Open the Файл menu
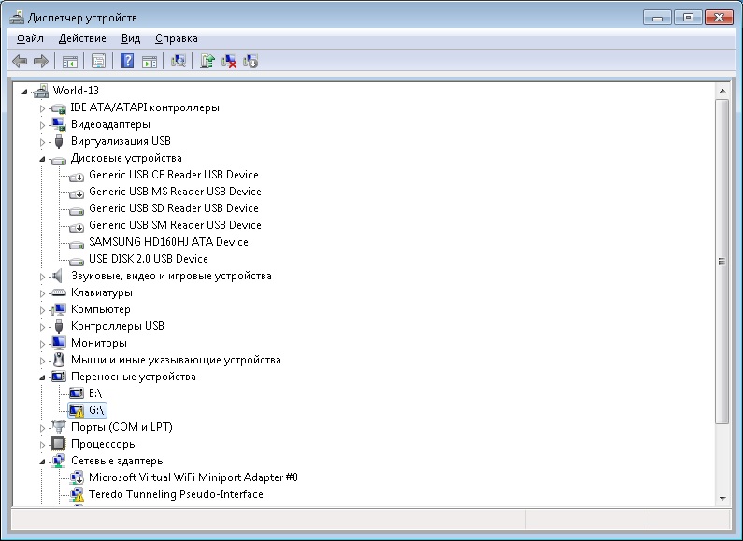This screenshot has height=541, width=743. point(30,38)
